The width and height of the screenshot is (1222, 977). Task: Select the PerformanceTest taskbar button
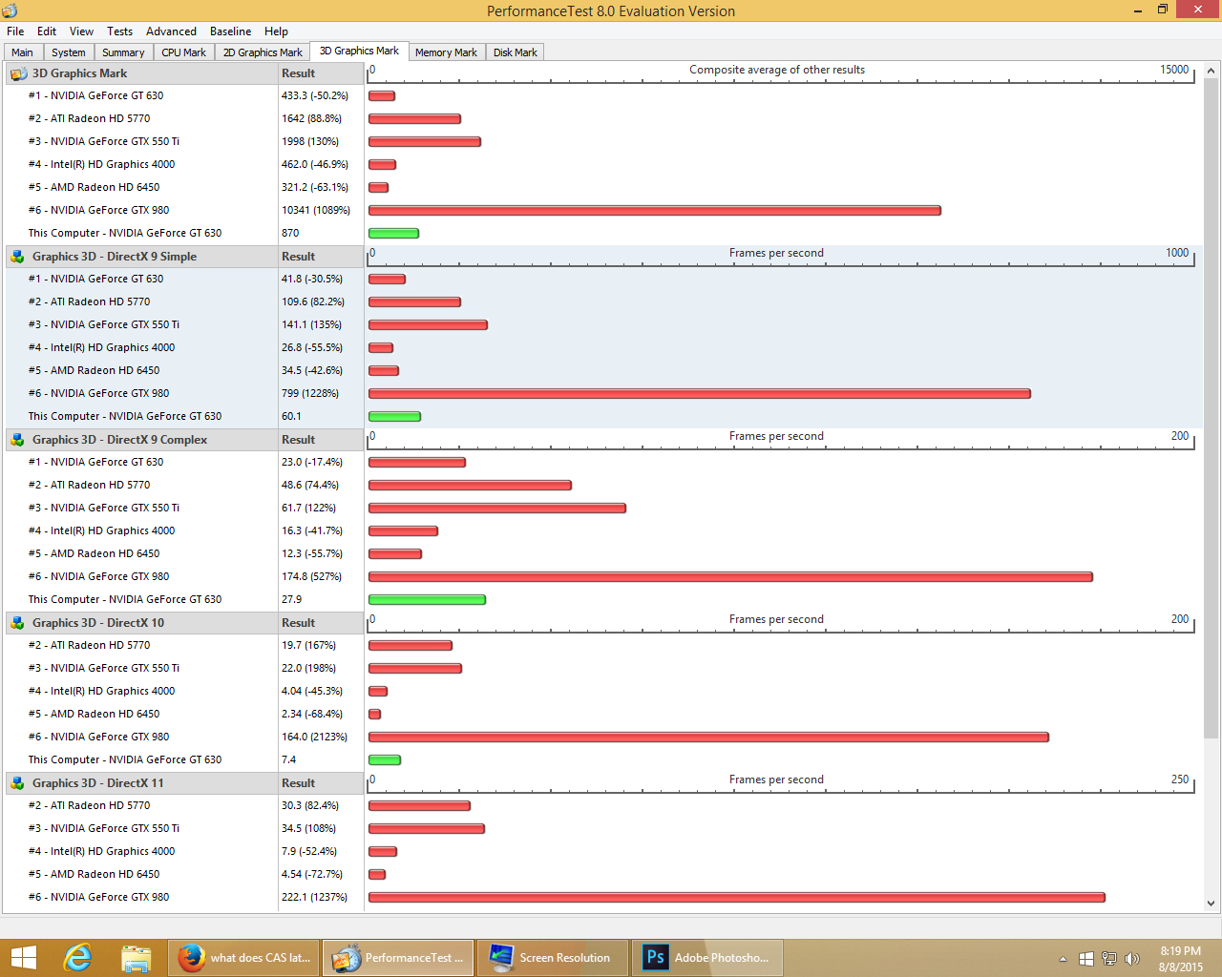point(399,958)
